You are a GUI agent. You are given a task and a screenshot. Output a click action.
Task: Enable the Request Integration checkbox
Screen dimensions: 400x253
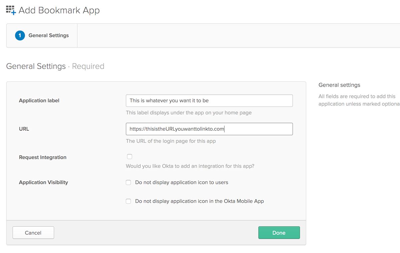tap(130, 157)
